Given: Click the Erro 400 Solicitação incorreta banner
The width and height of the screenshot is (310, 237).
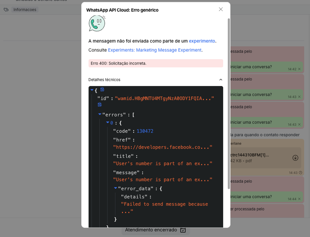Looking at the screenshot, I should 156,63.
